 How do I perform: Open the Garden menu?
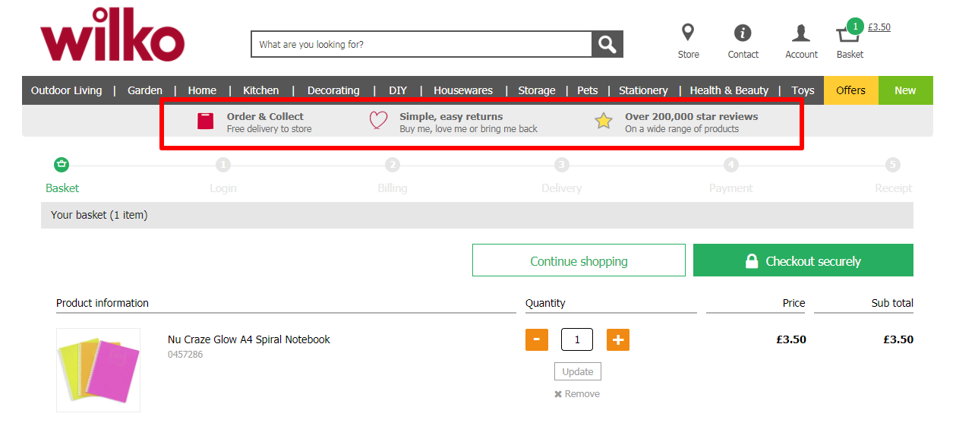pyautogui.click(x=145, y=90)
